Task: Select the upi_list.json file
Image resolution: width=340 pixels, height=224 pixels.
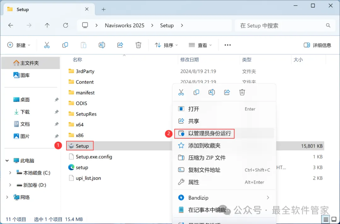Action: pyautogui.click(x=85, y=178)
